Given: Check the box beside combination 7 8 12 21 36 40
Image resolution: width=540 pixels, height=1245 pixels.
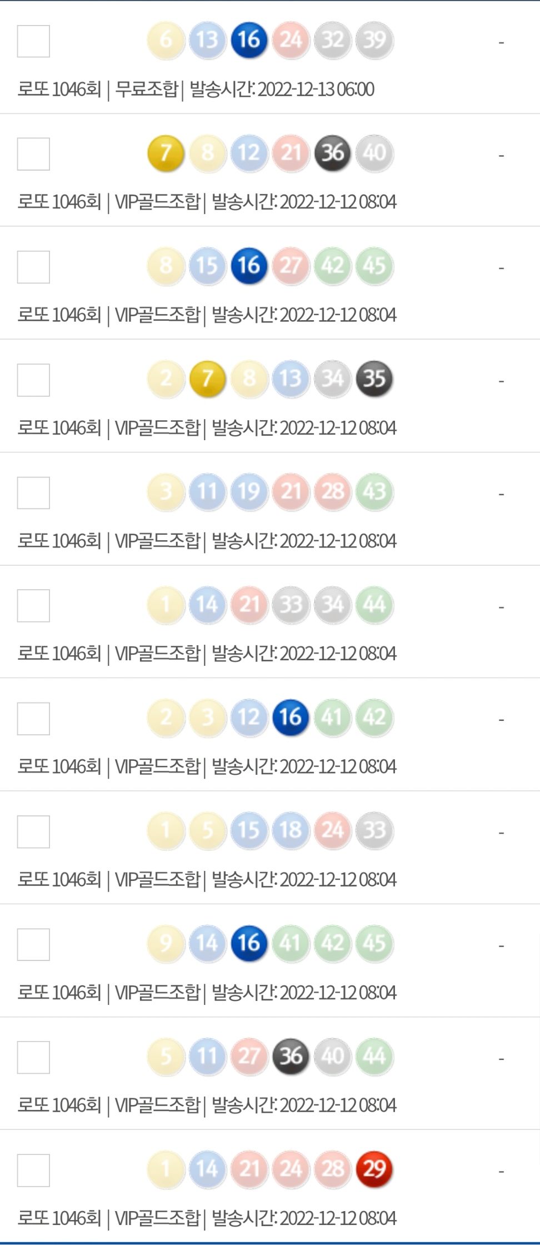Looking at the screenshot, I should coord(33,154).
